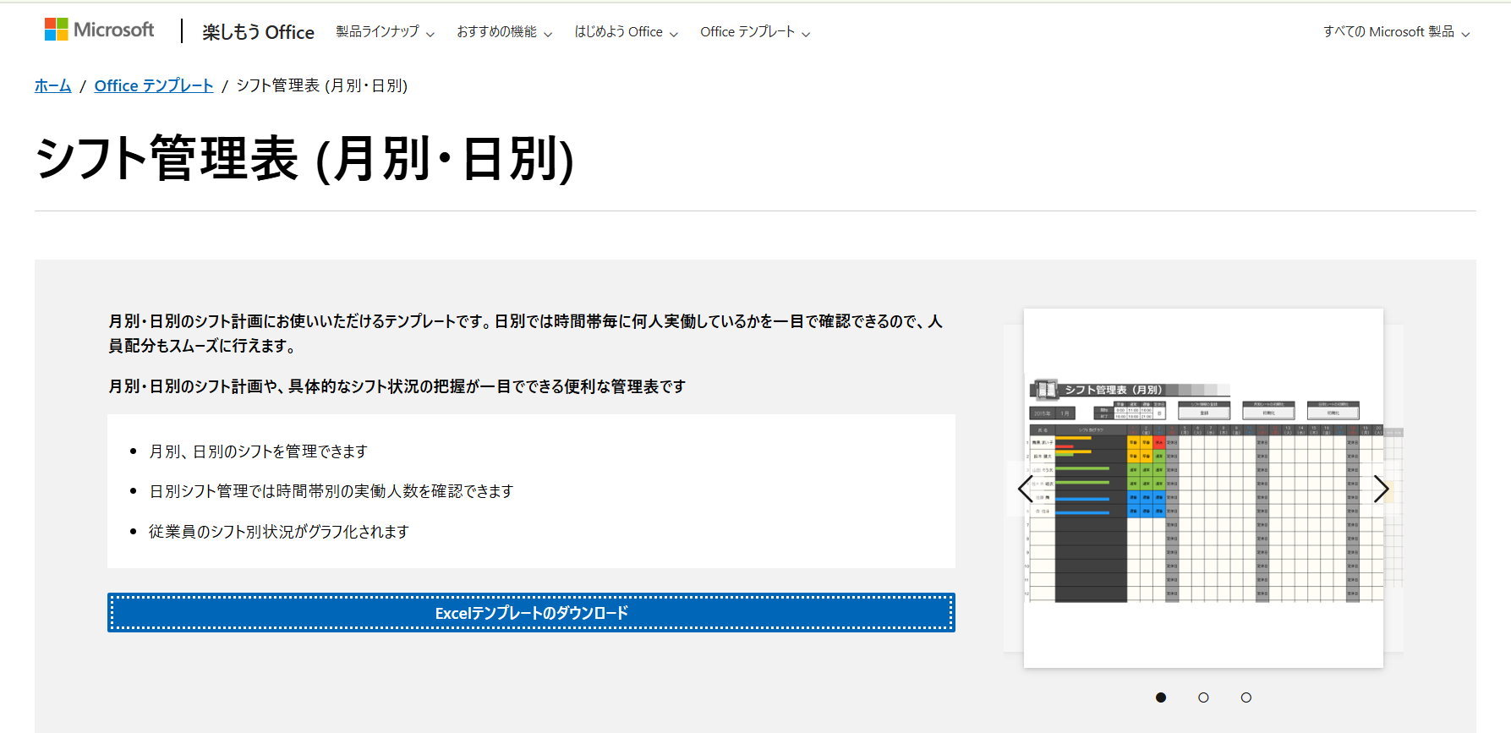Image resolution: width=1511 pixels, height=733 pixels.
Task: Click breadcrumb text シフト管理表 (月別・日別)
Action: 322,85
